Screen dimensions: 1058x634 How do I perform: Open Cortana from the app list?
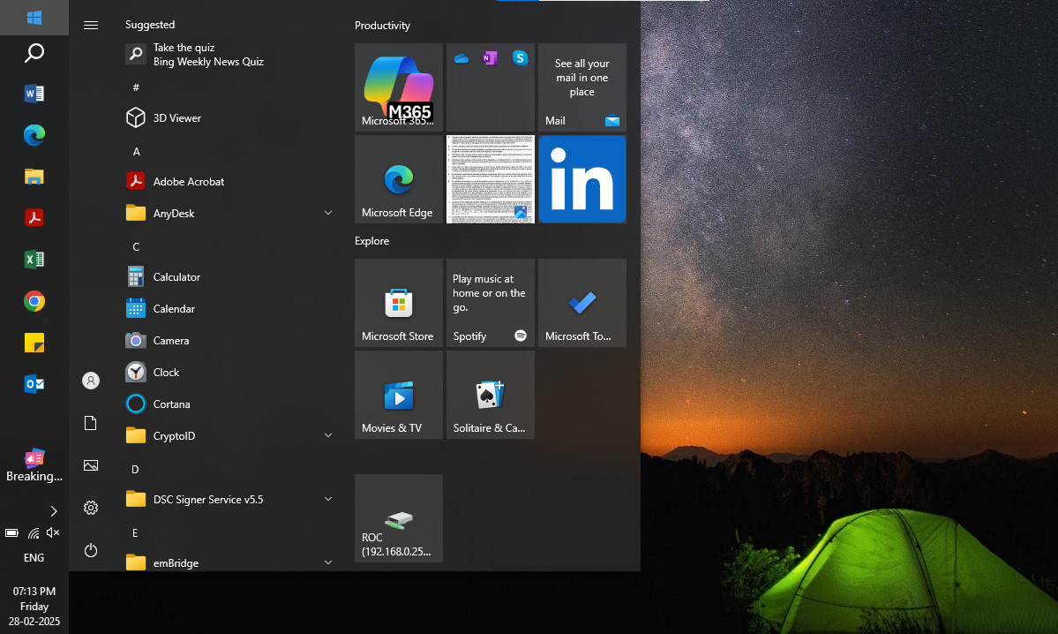[229, 404]
